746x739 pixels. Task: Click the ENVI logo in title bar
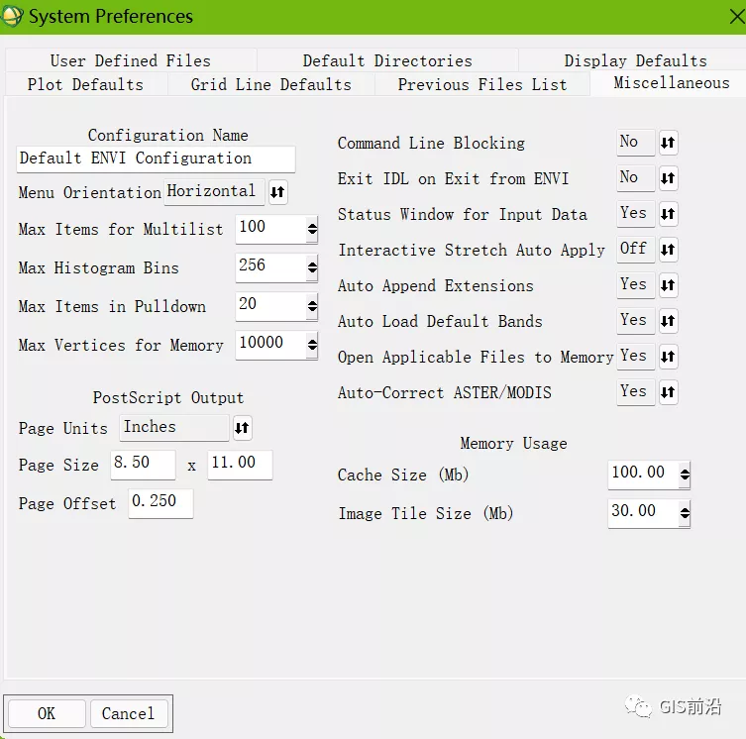(12, 16)
